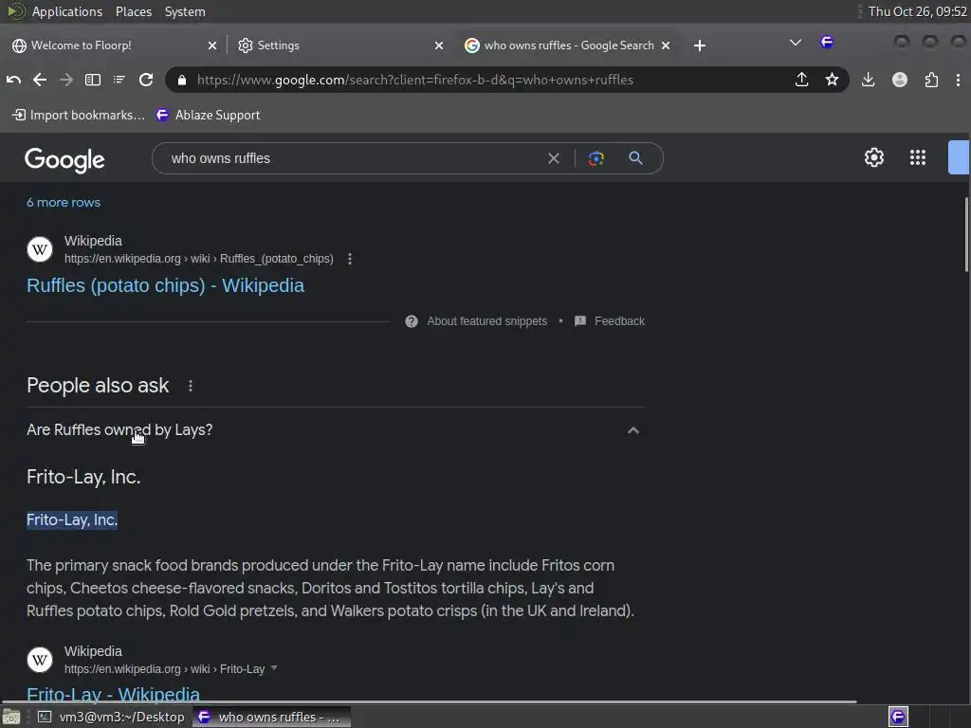The height and width of the screenshot is (728, 971).
Task: Click the Google logo
Action: click(64, 159)
